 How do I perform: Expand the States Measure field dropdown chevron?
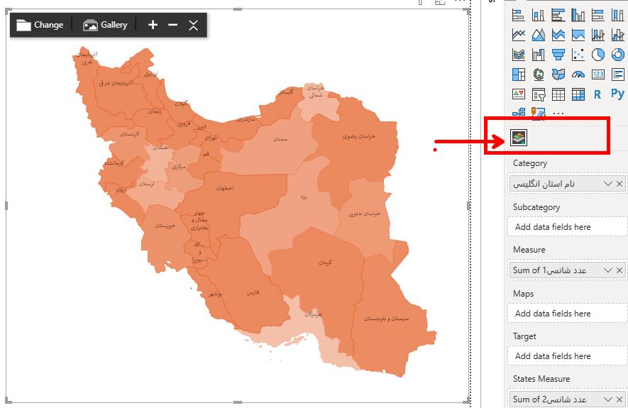[x=608, y=399]
